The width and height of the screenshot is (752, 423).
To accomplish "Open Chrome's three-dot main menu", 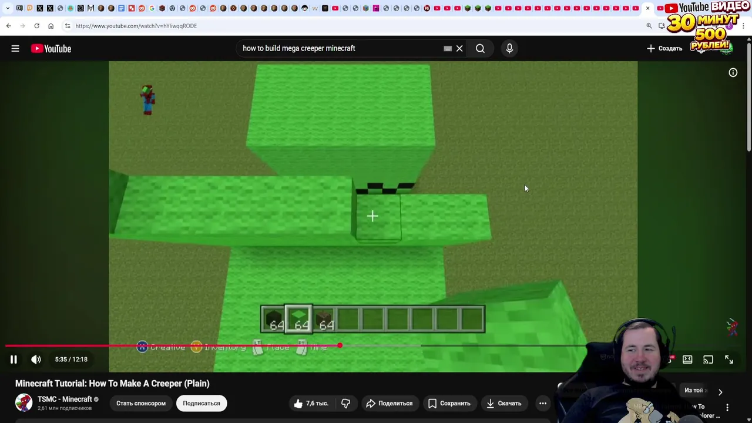I will coord(743,26).
